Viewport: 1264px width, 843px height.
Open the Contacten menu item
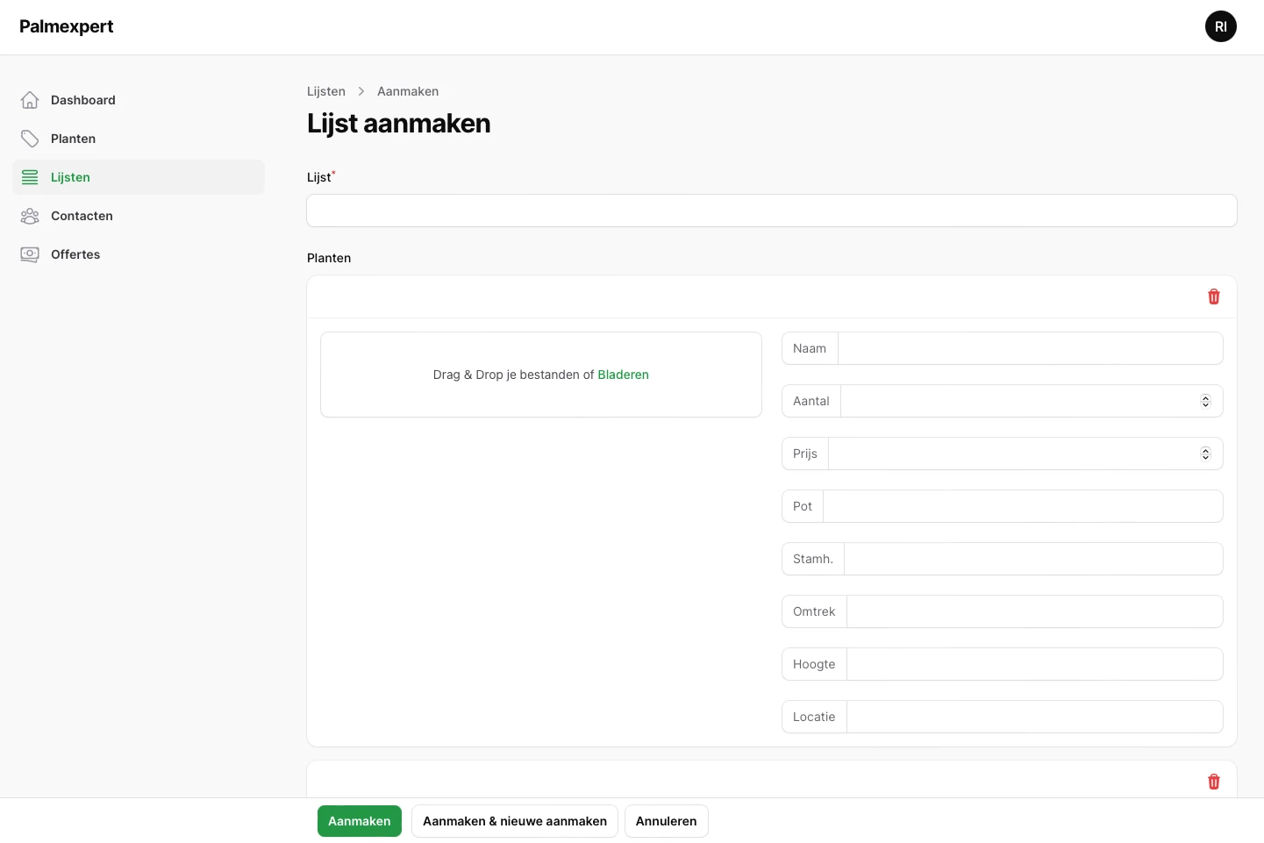click(82, 216)
